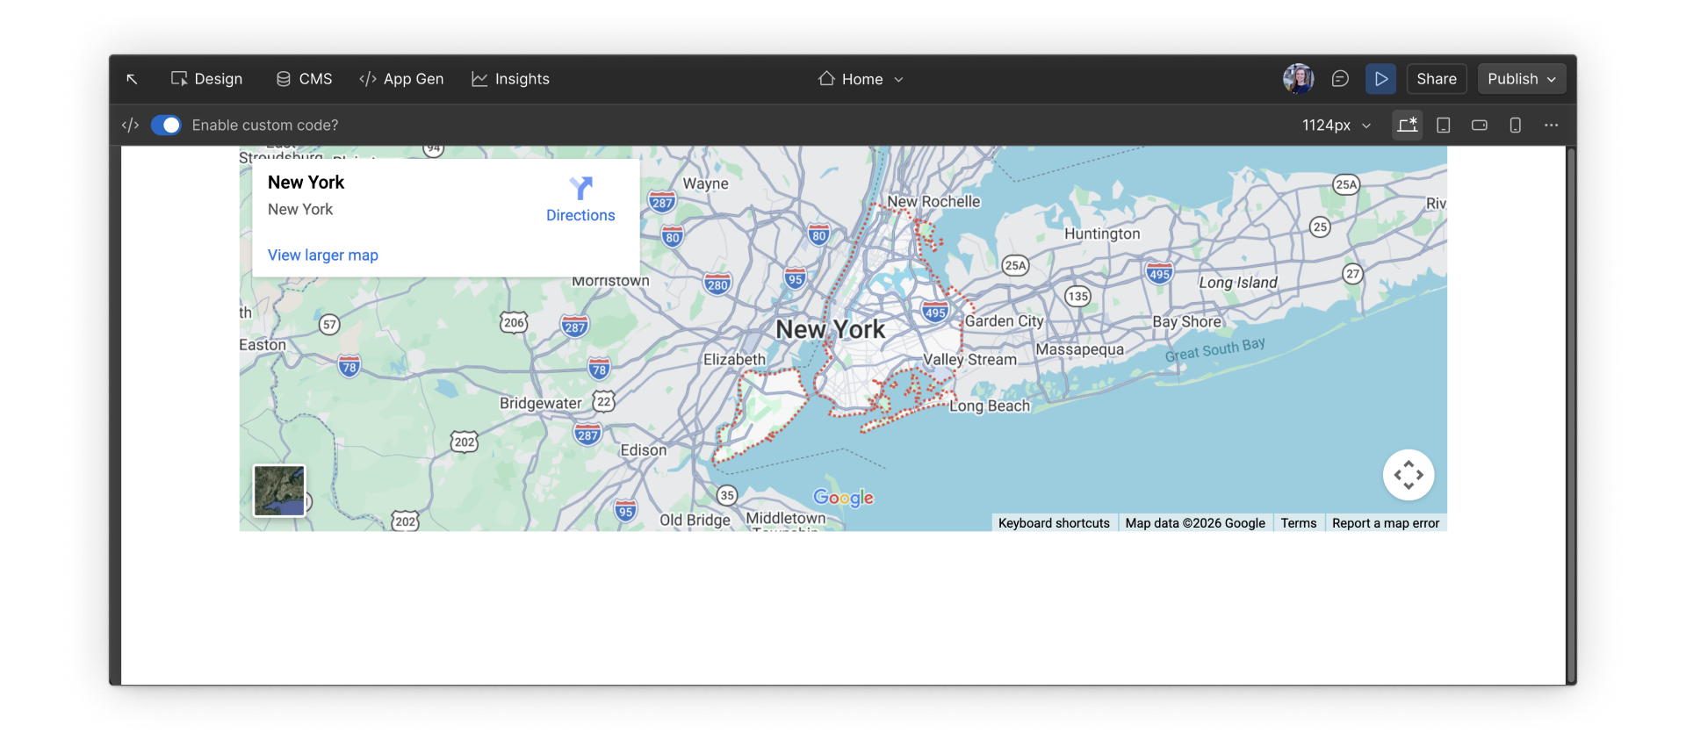
Task: Click the route 57 shield near Easton
Action: click(x=329, y=325)
